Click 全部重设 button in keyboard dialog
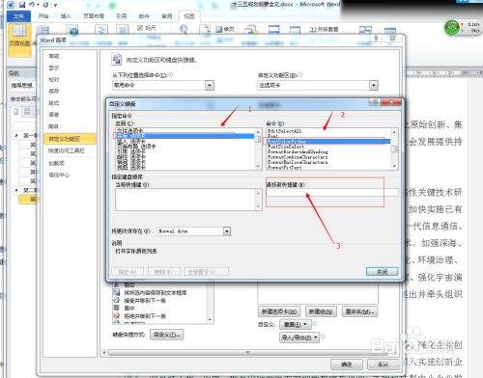This screenshot has height=378, width=483. click(x=207, y=272)
